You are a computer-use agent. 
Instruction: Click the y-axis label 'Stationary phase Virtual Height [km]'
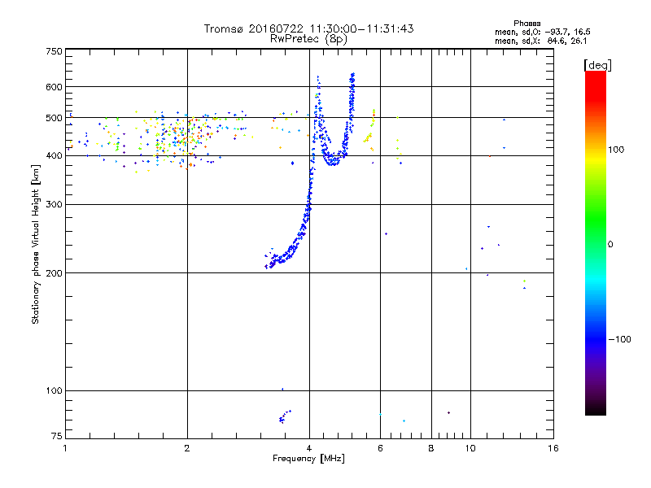tap(36, 244)
